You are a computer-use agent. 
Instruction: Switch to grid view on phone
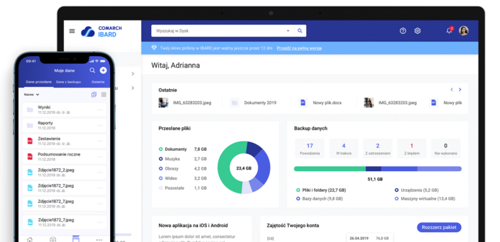click(104, 94)
